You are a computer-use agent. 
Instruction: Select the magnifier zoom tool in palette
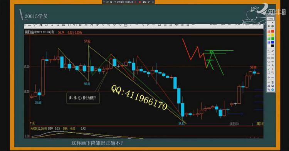point(272,73)
